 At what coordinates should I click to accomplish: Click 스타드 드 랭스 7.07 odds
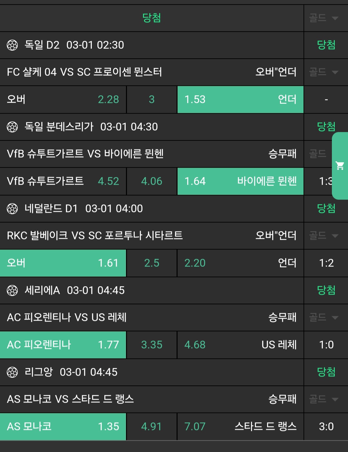240,427
